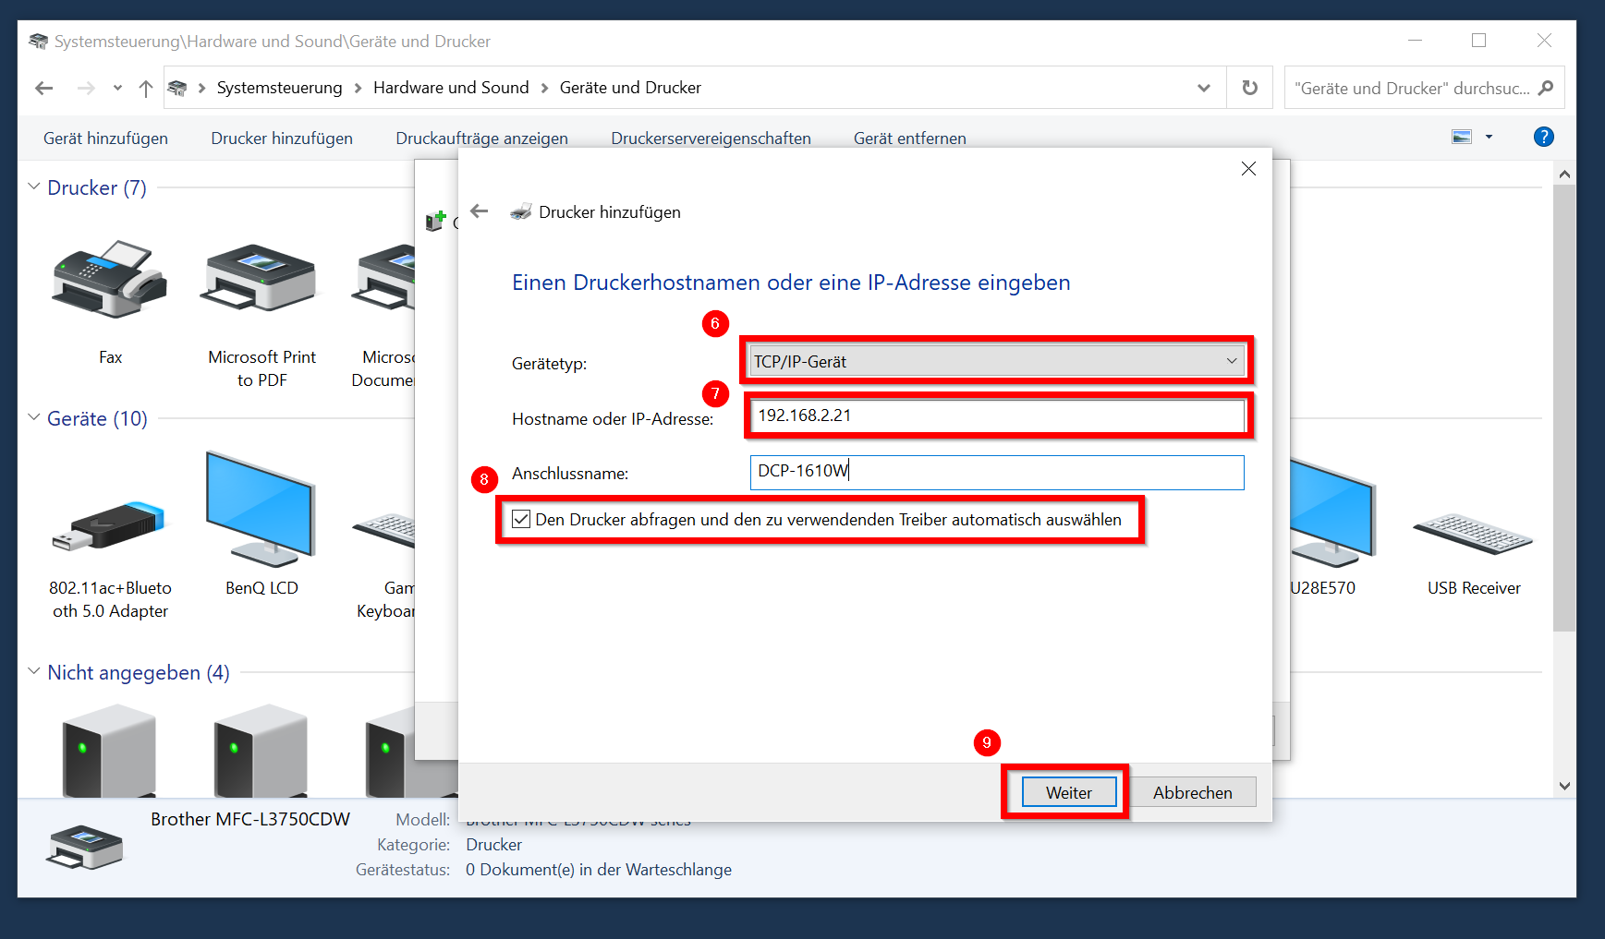Toggle automatic driver query checkbox
The width and height of the screenshot is (1605, 939).
tap(521, 519)
